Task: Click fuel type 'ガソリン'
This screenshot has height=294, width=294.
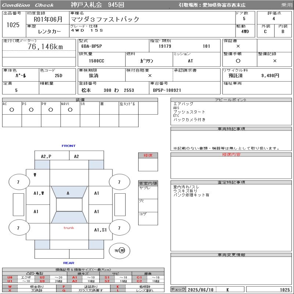Action: pos(147,61)
